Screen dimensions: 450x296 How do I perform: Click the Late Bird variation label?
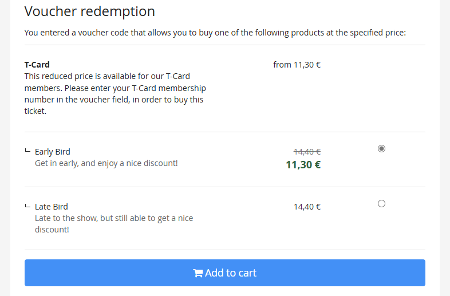(x=52, y=207)
